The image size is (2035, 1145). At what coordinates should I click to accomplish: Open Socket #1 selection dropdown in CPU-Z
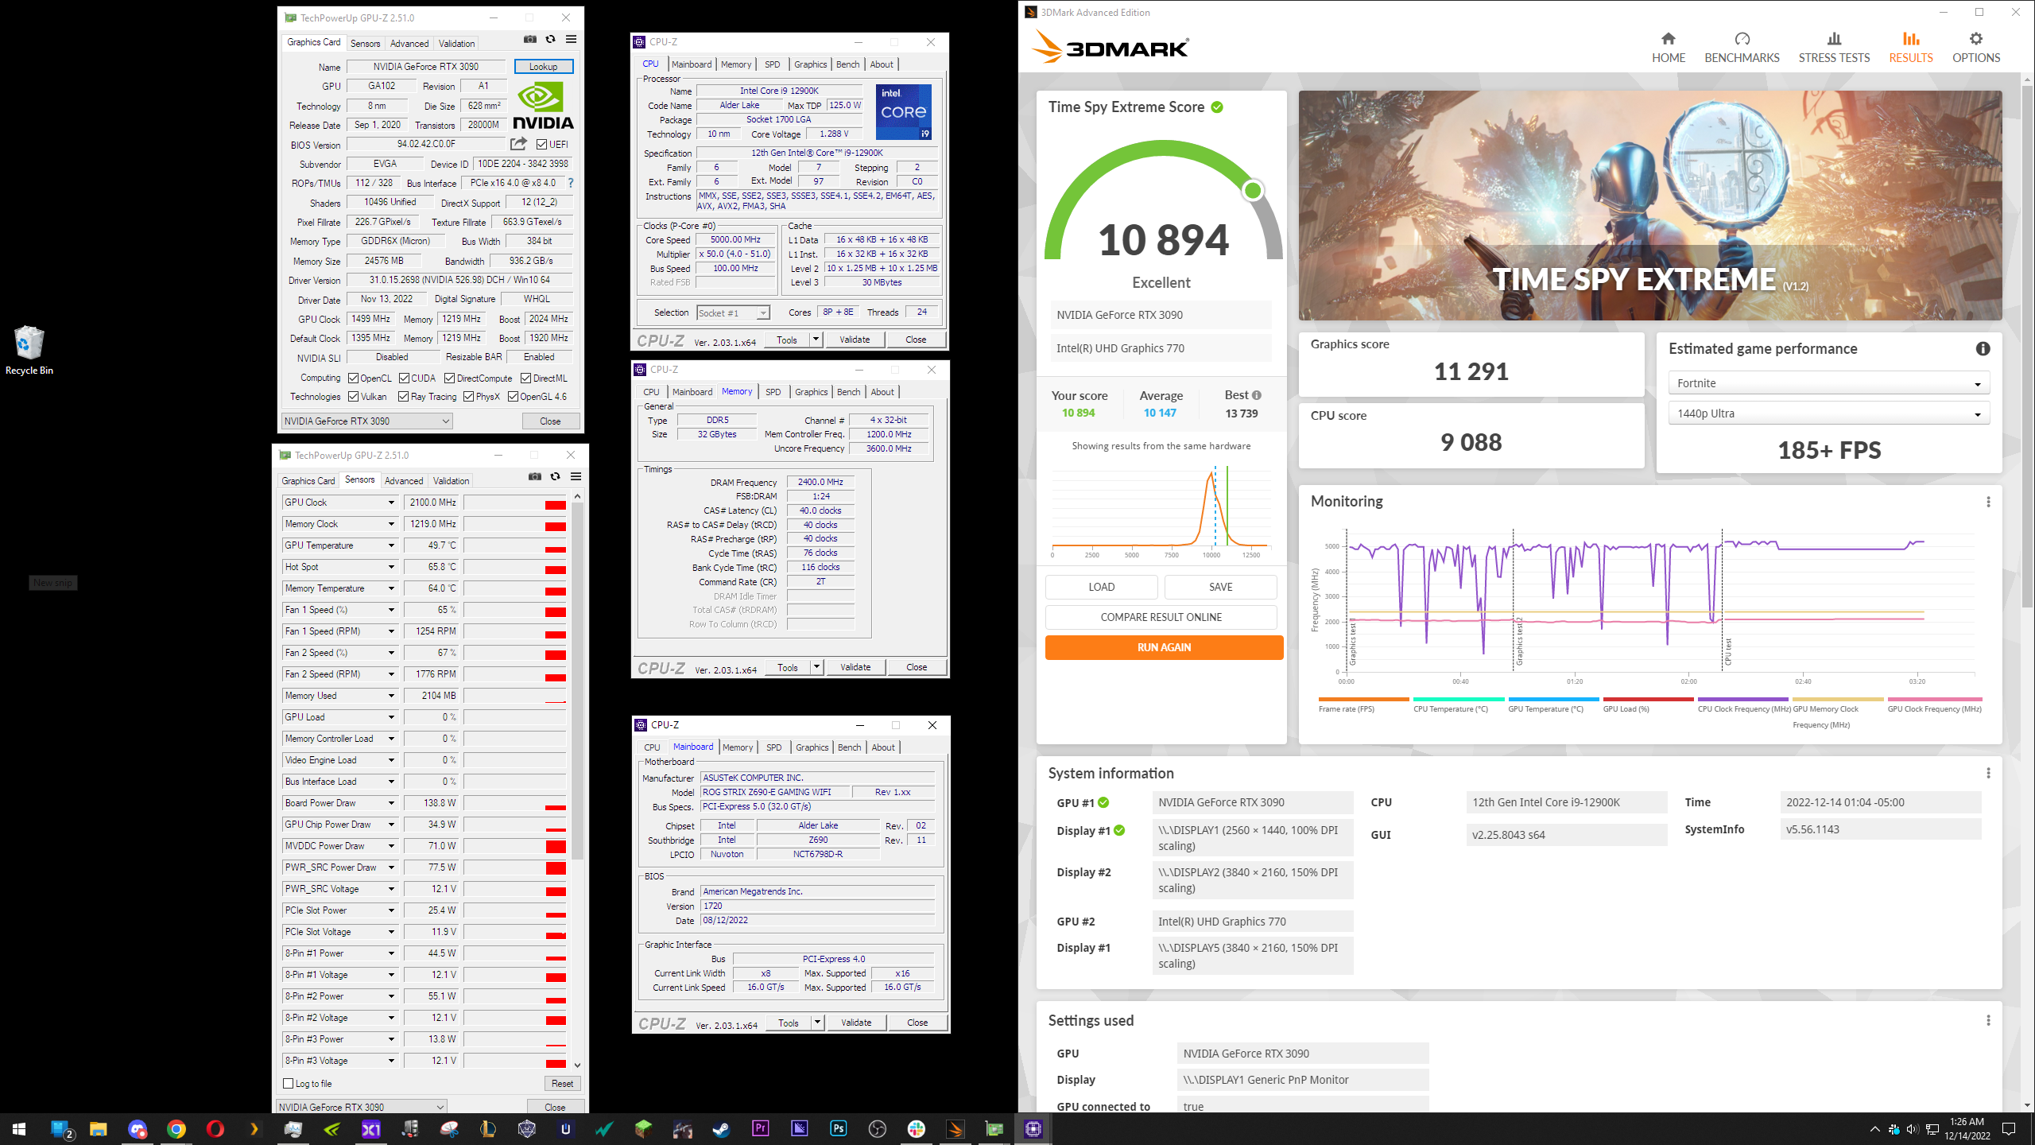point(733,312)
